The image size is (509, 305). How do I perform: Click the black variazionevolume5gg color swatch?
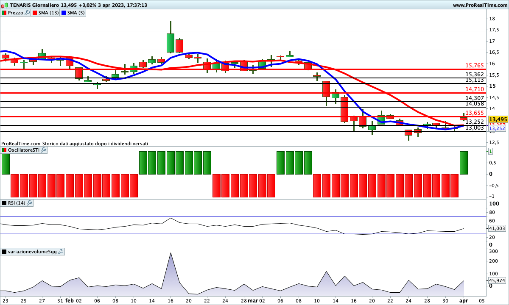click(4, 252)
